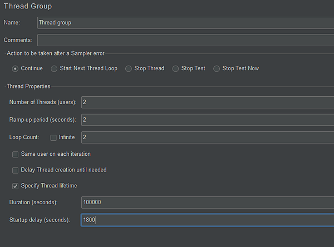Screen dimensions: 334x247
Task: Focus the empty Comments field
Action: (x=185, y=40)
